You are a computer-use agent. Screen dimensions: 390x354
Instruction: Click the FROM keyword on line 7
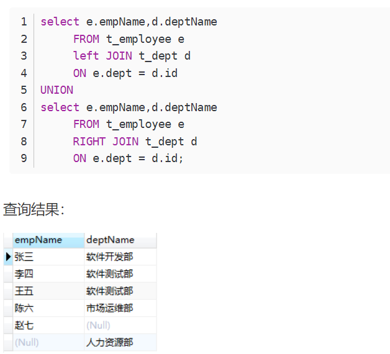coord(86,124)
